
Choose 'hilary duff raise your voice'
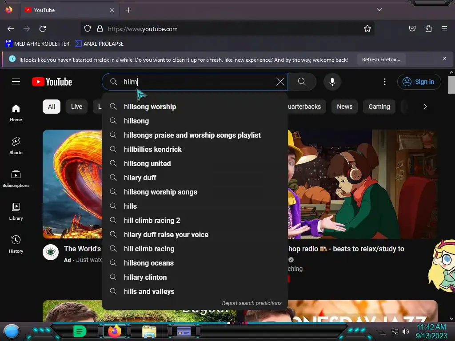[x=195, y=234]
